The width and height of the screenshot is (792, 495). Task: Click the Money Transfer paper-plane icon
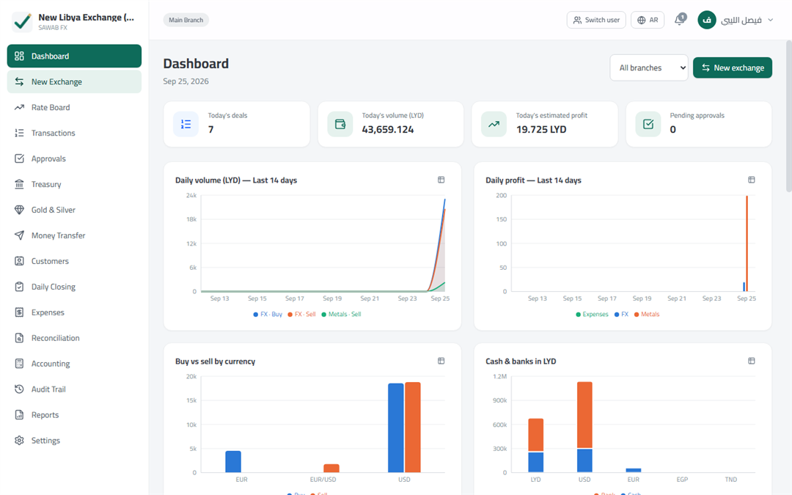click(x=19, y=235)
